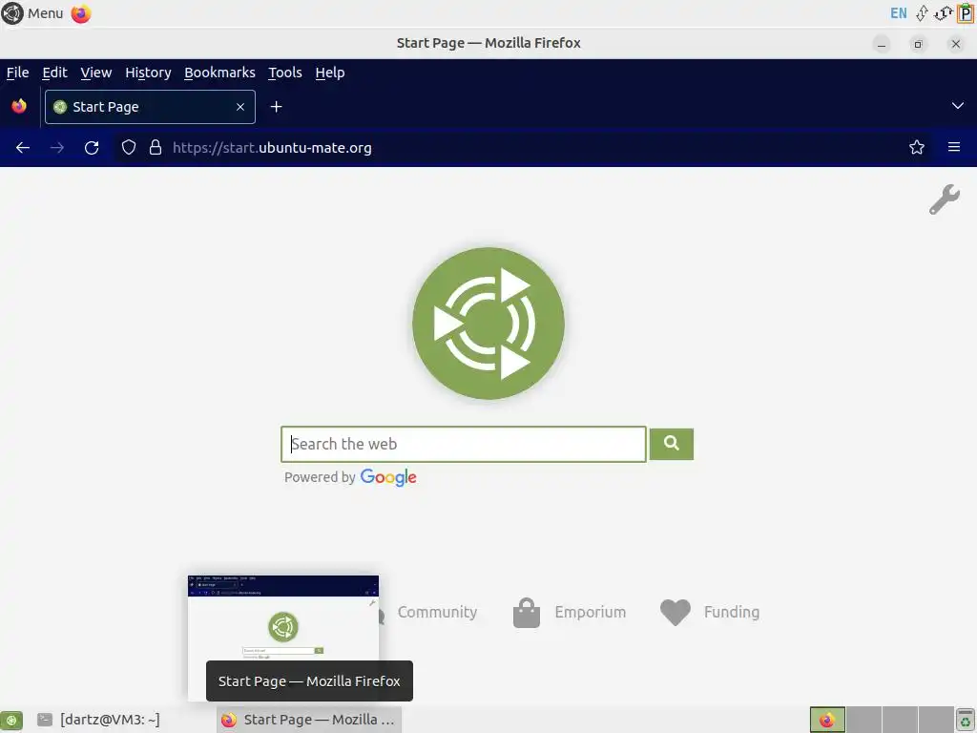Open the Tools menu

(284, 73)
